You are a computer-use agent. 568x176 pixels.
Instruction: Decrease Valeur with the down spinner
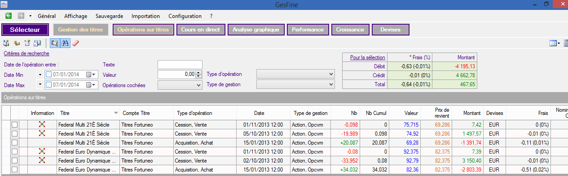click(x=199, y=76)
